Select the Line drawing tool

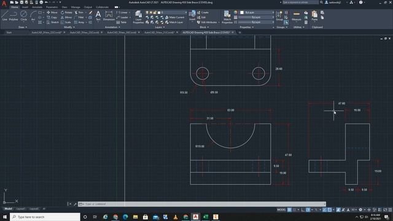[4, 16]
